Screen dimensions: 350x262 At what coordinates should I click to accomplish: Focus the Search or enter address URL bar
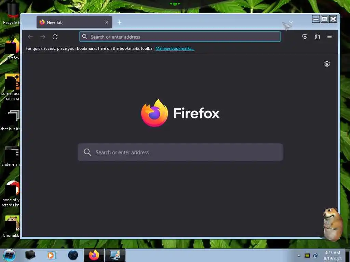180,37
